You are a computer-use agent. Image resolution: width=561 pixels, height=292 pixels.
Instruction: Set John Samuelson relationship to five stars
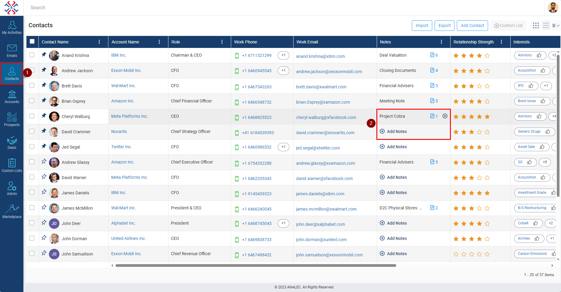pyautogui.click(x=487, y=254)
